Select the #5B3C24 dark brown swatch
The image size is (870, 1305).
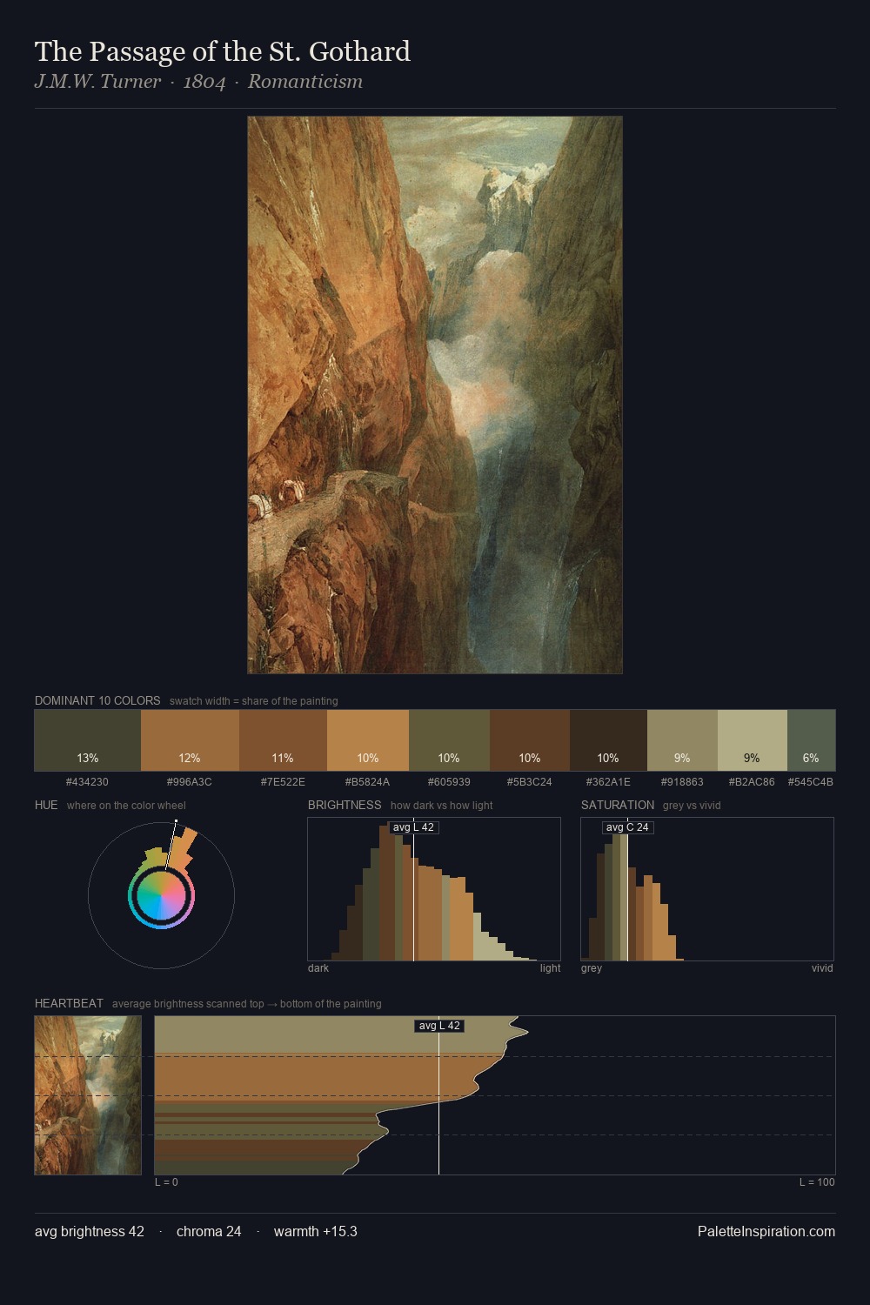(530, 740)
